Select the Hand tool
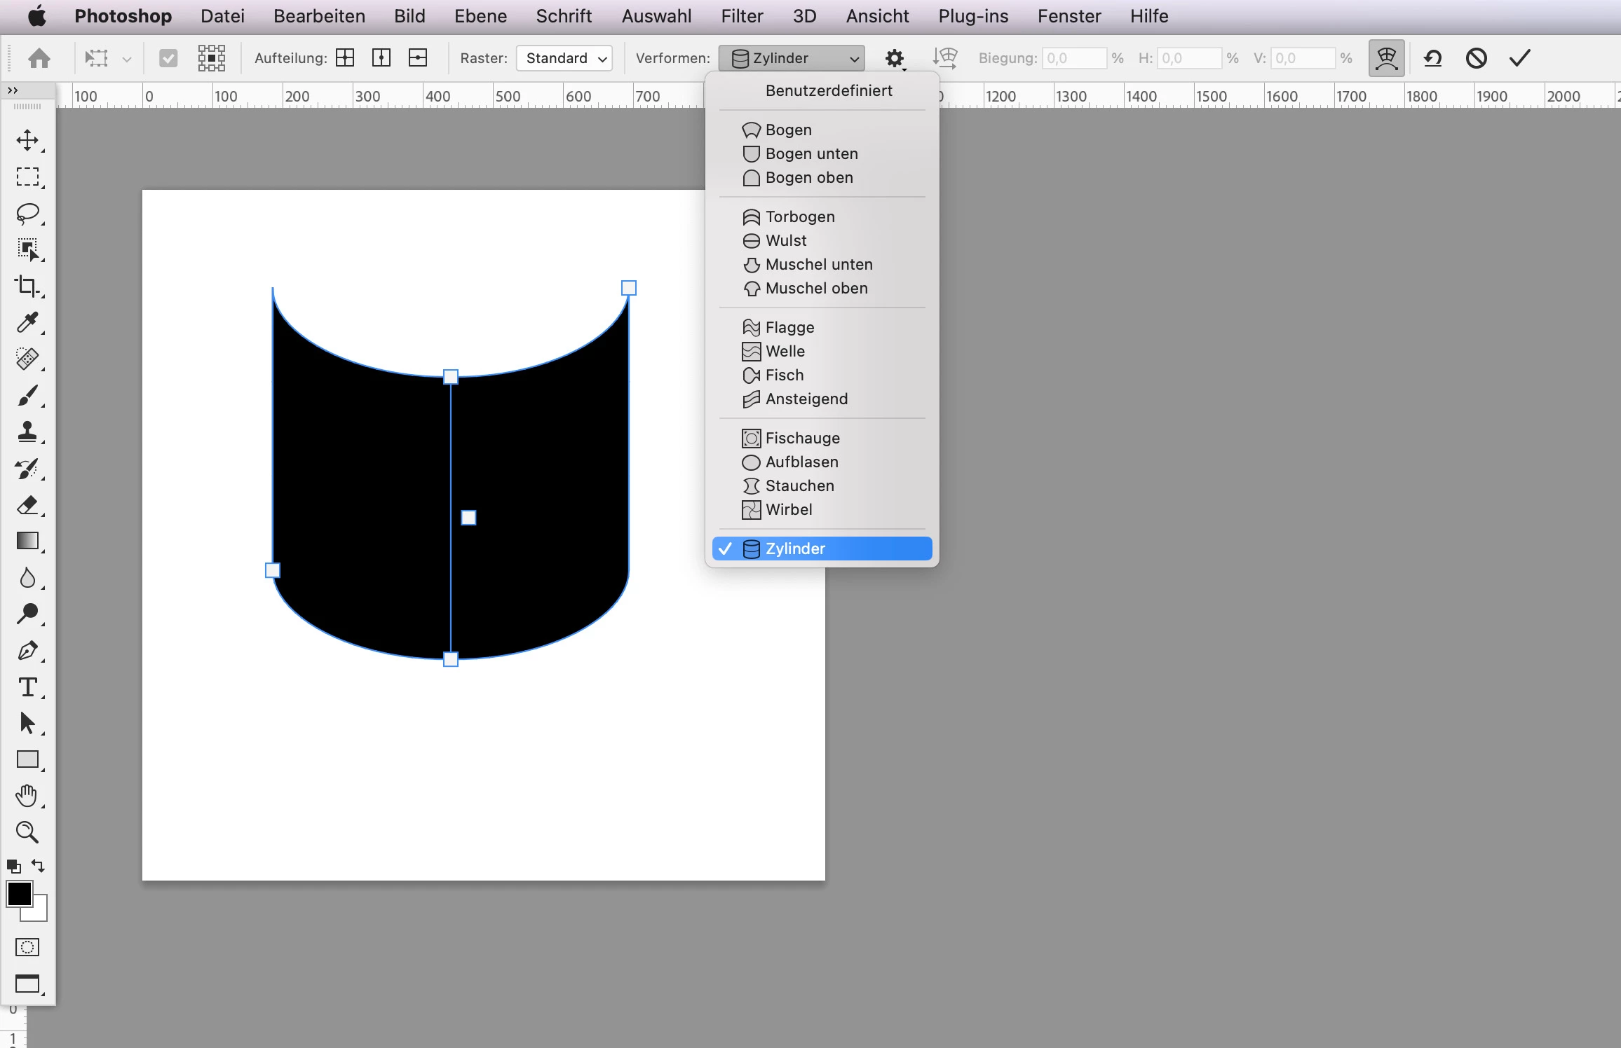Screen dimensions: 1621x1048 (27, 796)
